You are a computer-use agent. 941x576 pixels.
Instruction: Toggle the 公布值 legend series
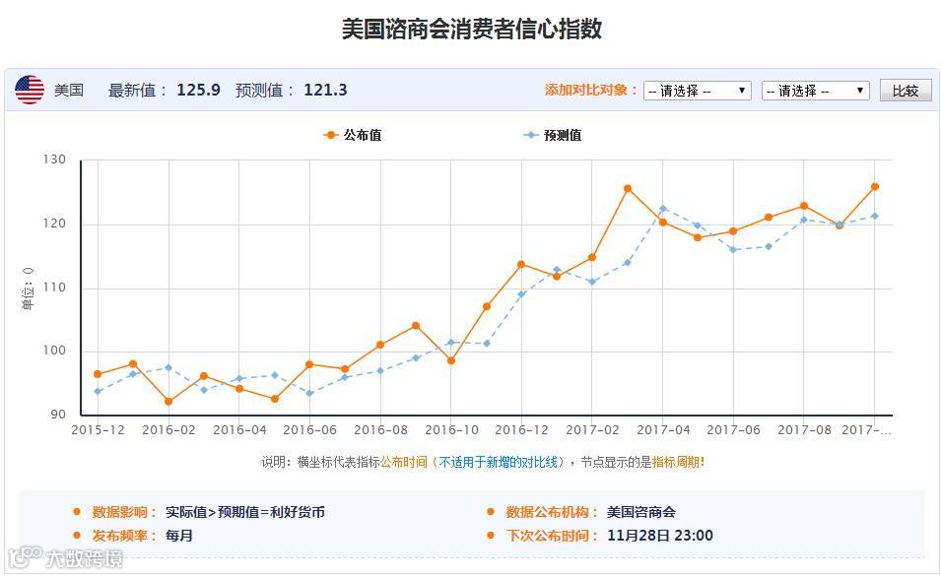pyautogui.click(x=353, y=135)
